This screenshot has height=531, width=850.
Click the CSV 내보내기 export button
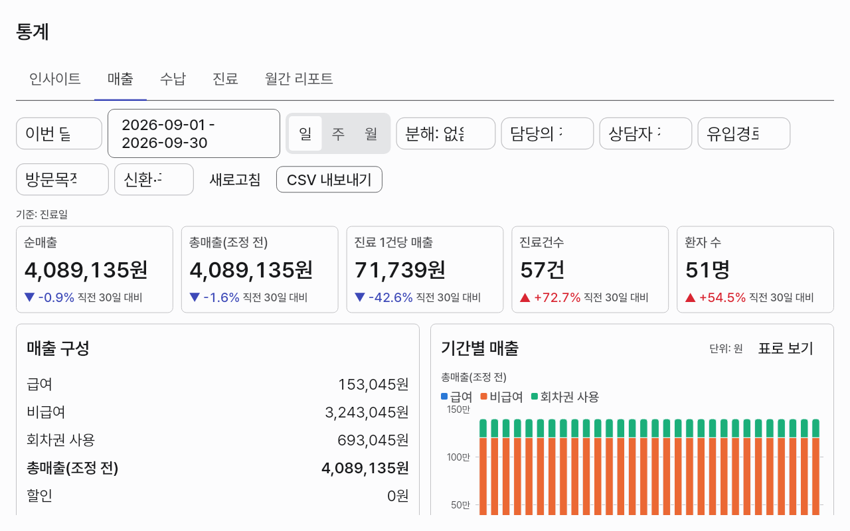pyautogui.click(x=329, y=179)
